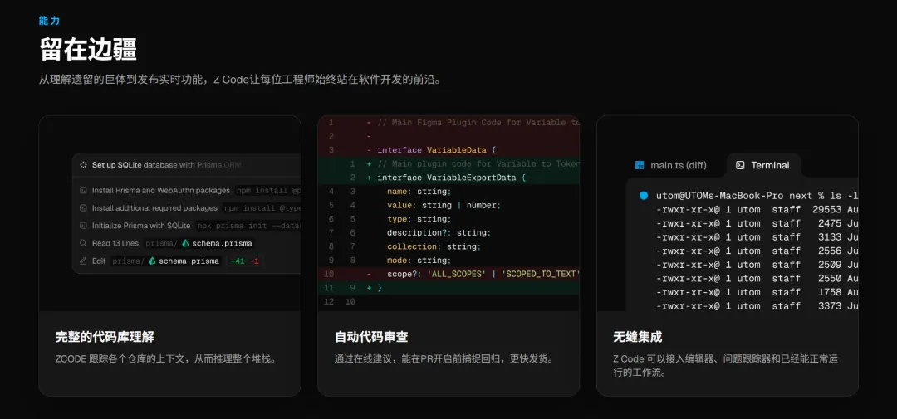This screenshot has width=897, height=419.
Task: Click the utom@UTOMs-MacBook-Pro prompt line
Action: [757, 196]
